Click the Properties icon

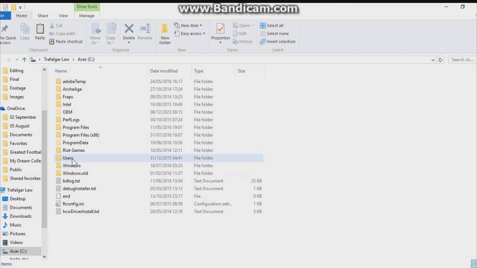pos(220,29)
